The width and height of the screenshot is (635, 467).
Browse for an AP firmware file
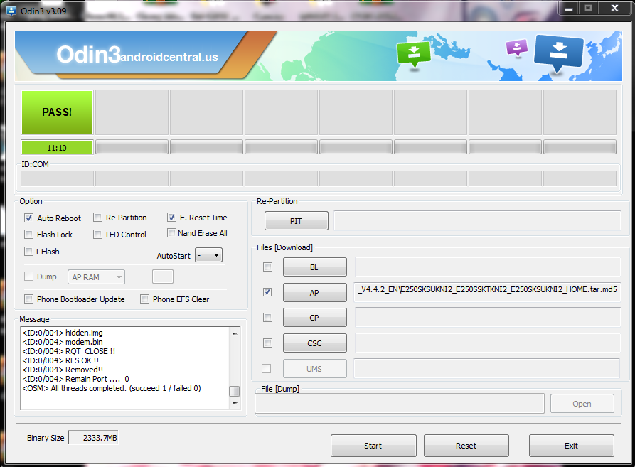tap(315, 293)
